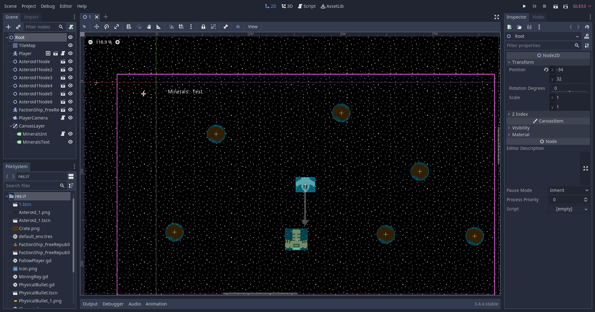Hide the Asteroid1Node3 node

tap(70, 77)
